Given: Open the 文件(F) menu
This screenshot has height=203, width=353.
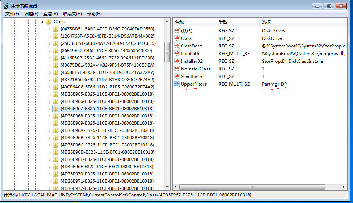Looking at the screenshot, I should pos(12,14).
